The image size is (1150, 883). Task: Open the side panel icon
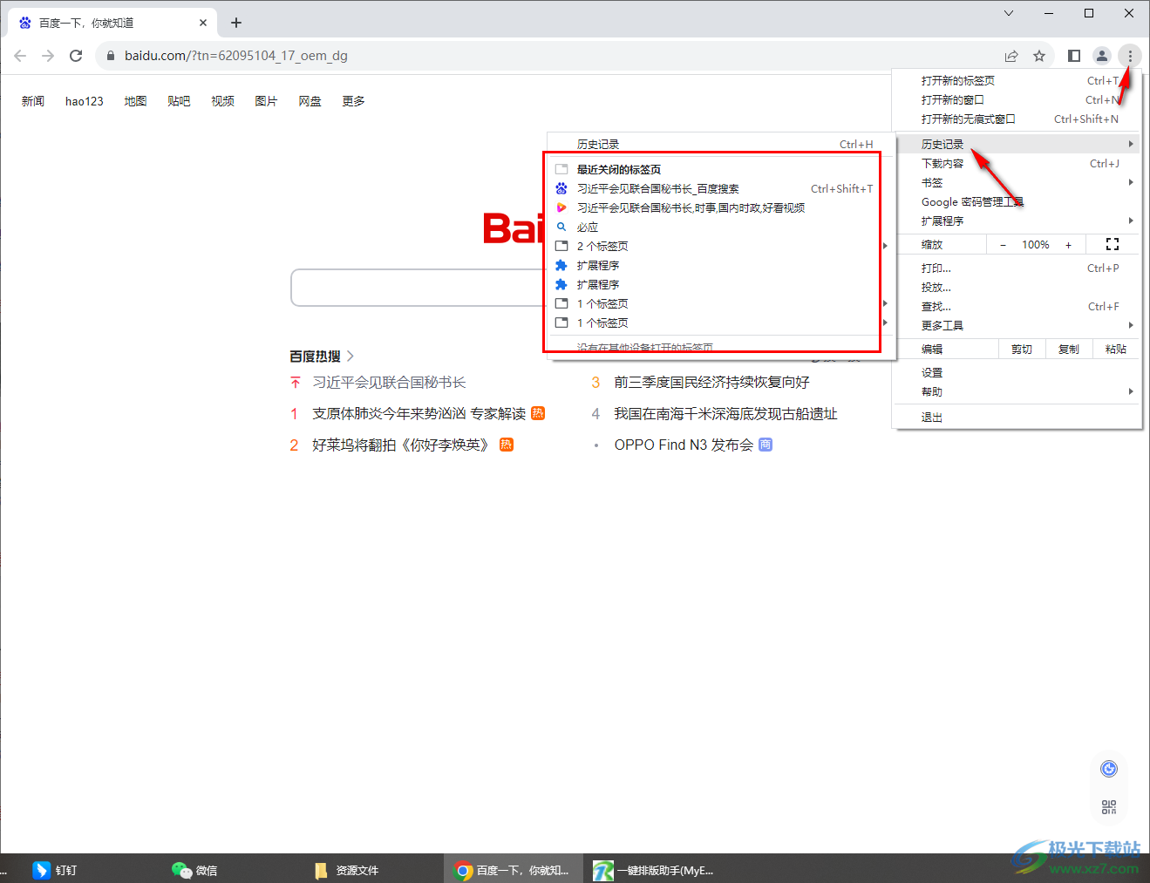(x=1074, y=55)
